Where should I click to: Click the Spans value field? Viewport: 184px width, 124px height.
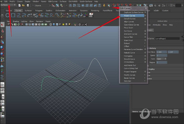coord(162,55)
